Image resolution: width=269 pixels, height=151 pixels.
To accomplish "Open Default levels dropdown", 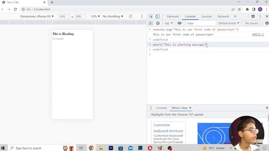I will 229,23.
